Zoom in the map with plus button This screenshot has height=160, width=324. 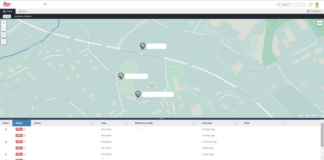[4, 23]
